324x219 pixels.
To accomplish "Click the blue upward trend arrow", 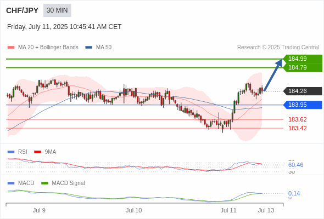I will 273,75.
